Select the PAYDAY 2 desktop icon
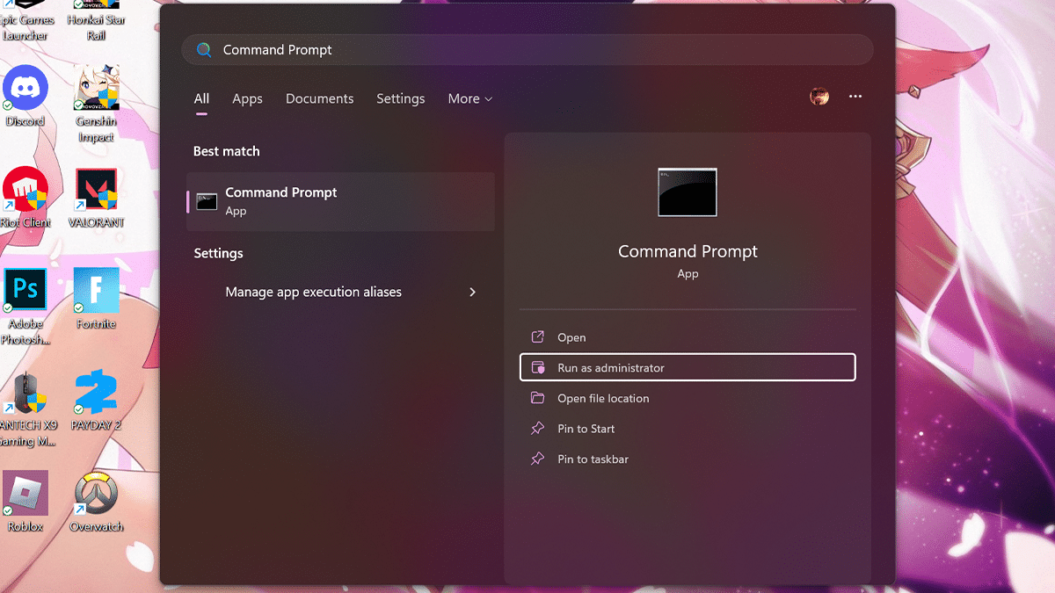This screenshot has height=593, width=1055. [x=96, y=393]
